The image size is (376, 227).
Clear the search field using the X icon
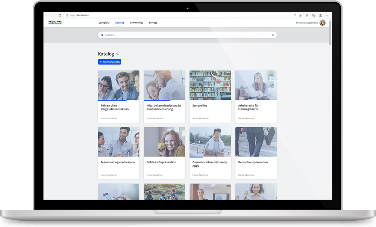pos(273,35)
